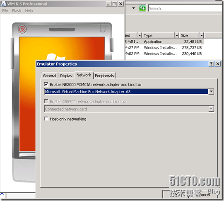Image resolution: width=224 pixels, height=201 pixels.
Task: Open the NE2000 adapter binding dropdown arrow
Action: pyautogui.click(x=211, y=91)
